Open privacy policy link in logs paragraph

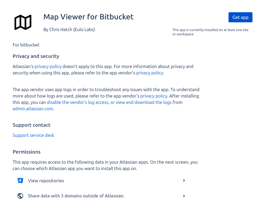click(154, 96)
